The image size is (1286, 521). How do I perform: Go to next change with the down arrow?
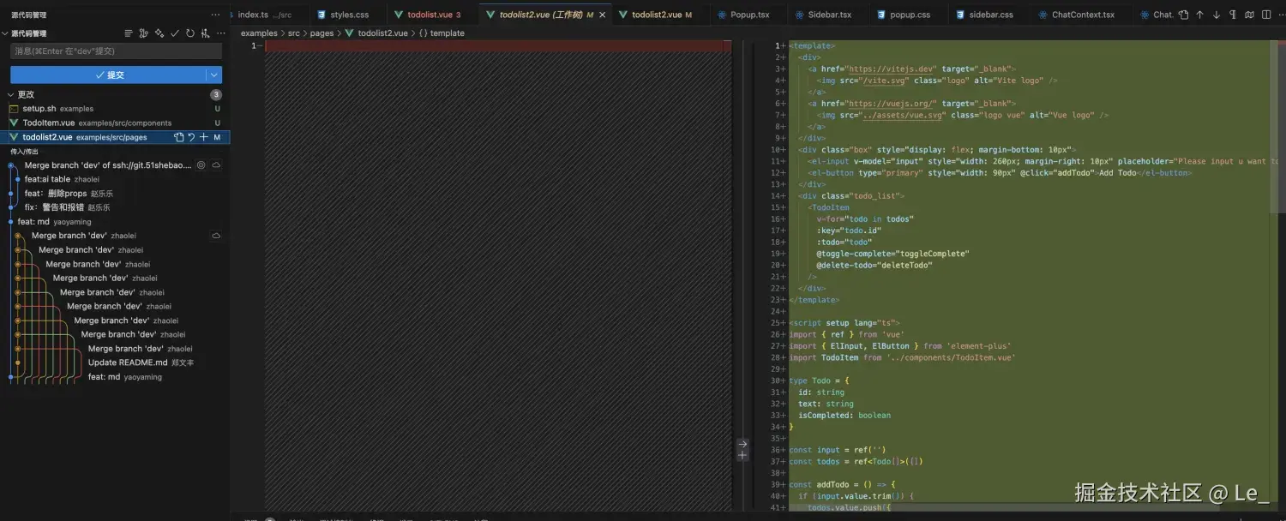coord(1216,15)
